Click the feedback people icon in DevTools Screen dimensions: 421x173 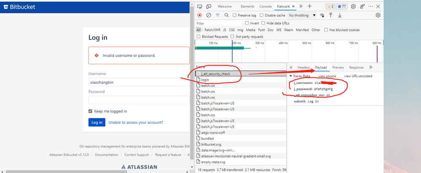tap(362, 6)
